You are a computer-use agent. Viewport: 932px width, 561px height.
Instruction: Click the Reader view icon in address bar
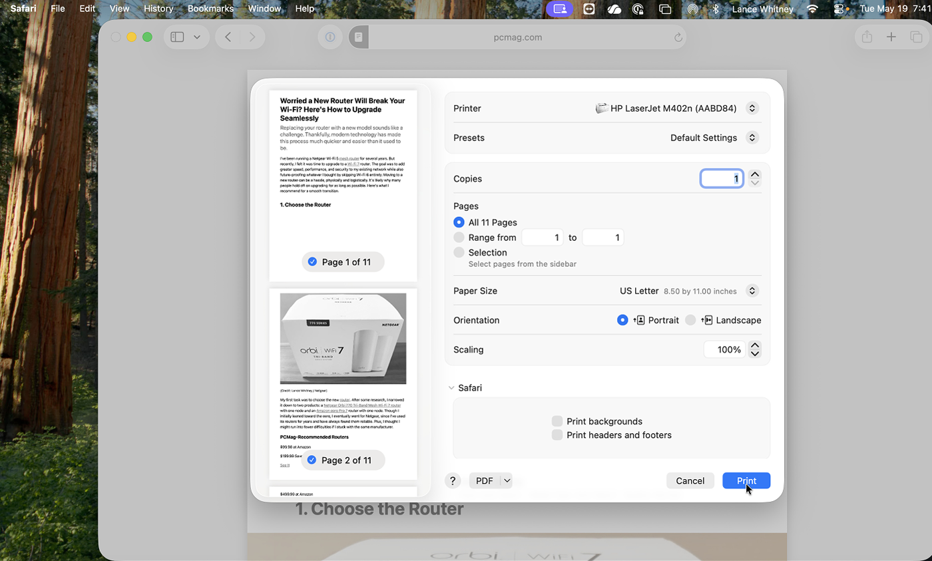(358, 37)
